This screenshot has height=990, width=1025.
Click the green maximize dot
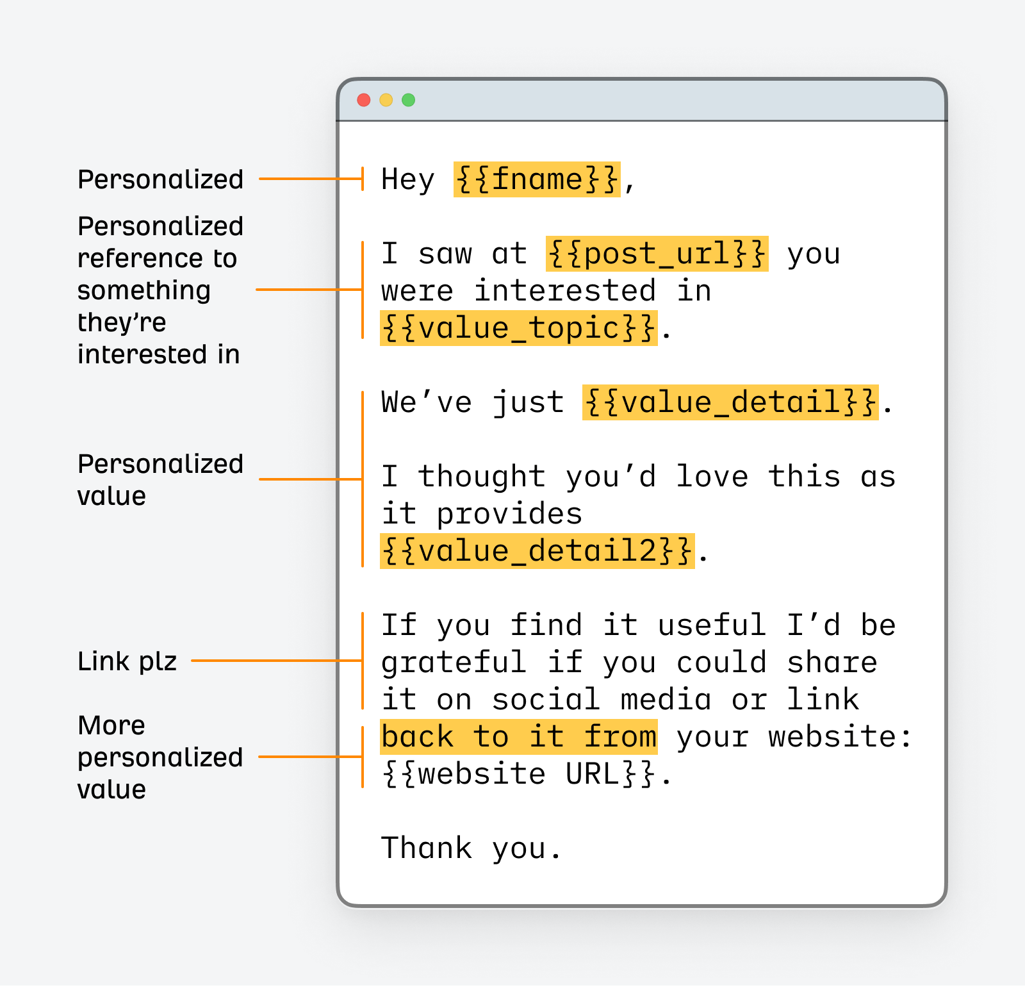point(409,100)
